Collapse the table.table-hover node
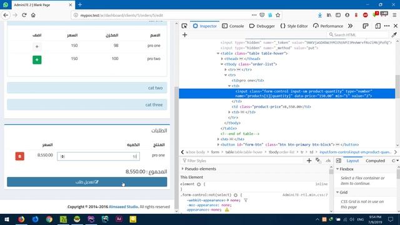 pos(218,53)
